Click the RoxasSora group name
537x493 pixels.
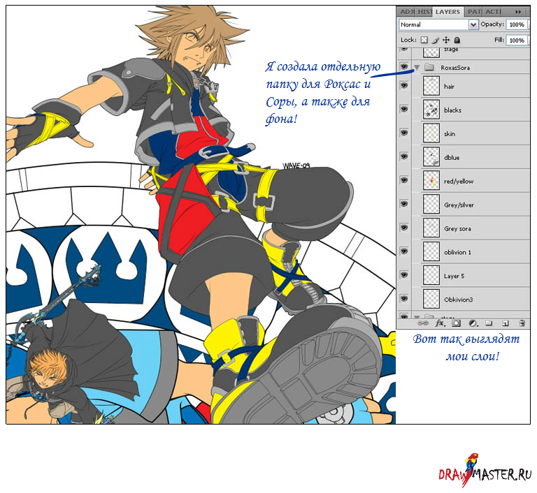pos(455,68)
